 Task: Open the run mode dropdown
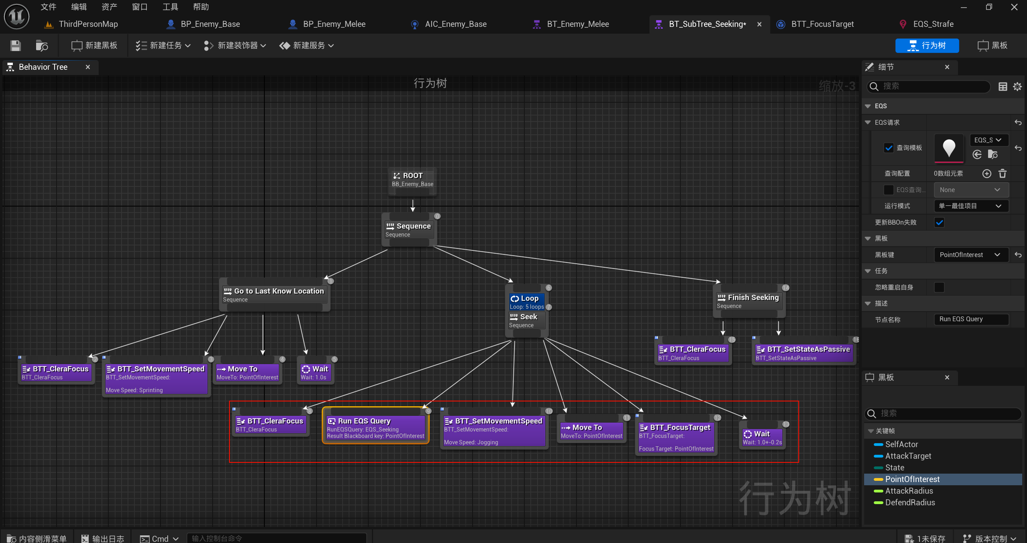970,206
